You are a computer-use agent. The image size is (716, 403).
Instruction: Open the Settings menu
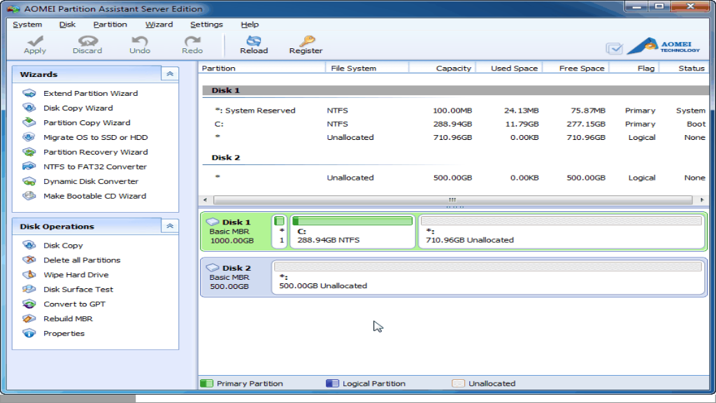click(x=206, y=24)
